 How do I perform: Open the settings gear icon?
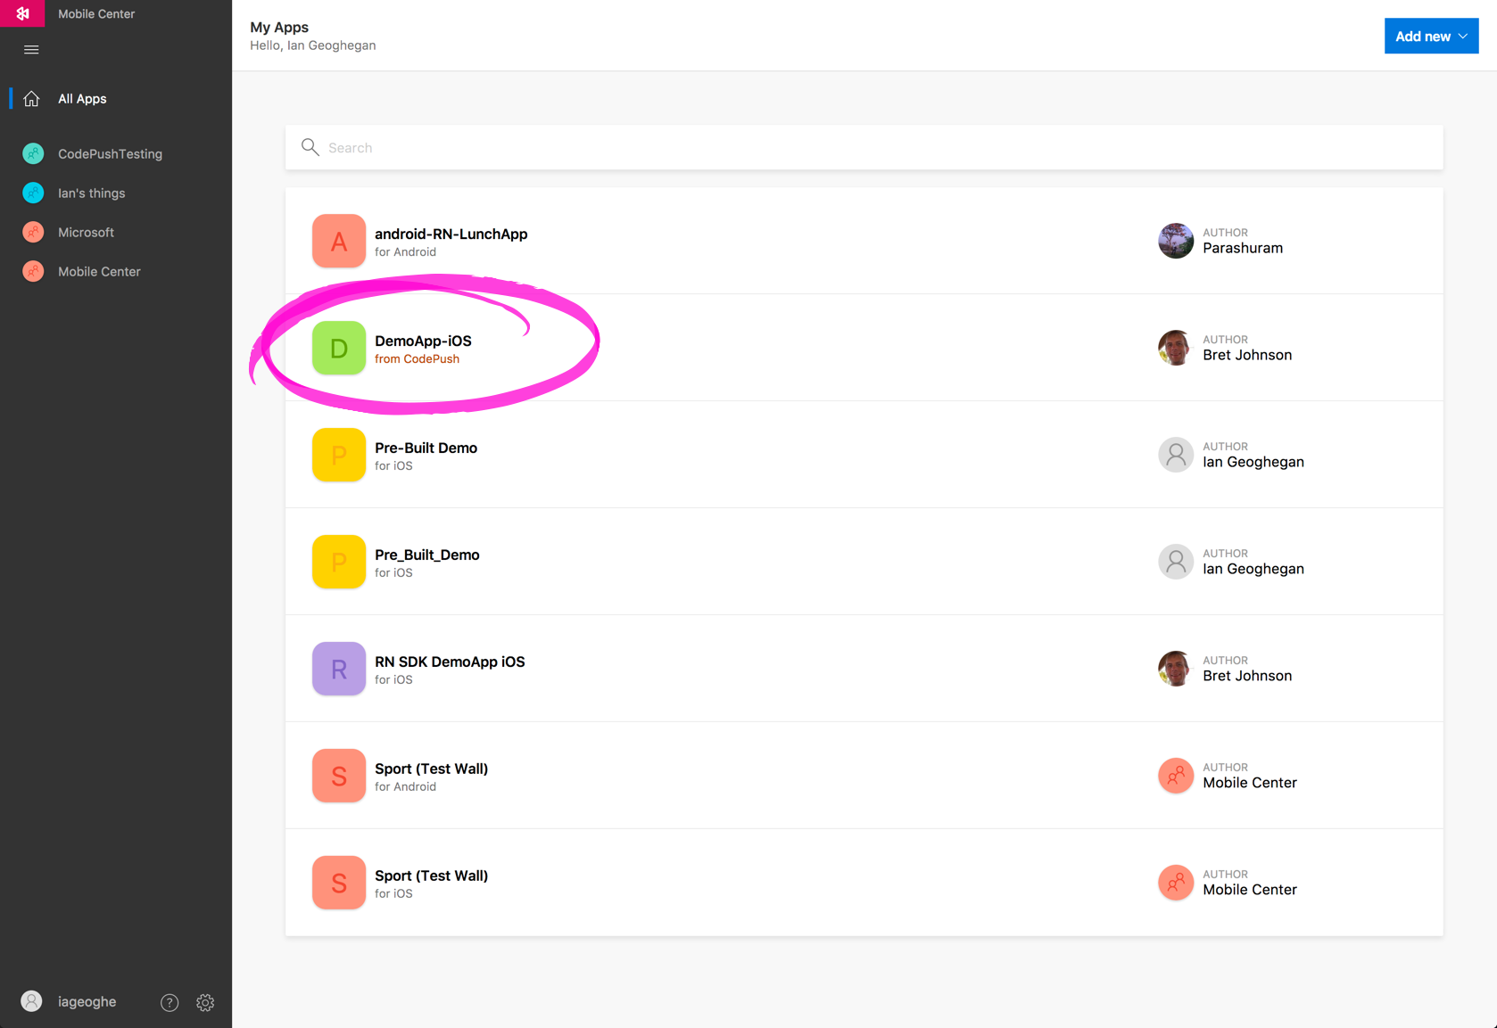point(205,1003)
